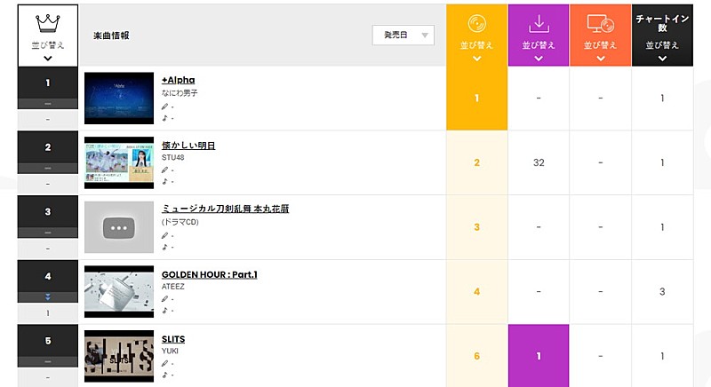
Task: Open the +Alpha song link
Action: click(x=178, y=80)
